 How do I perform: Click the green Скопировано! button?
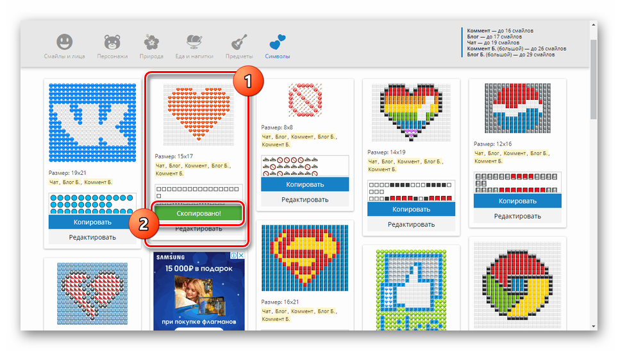[198, 213]
